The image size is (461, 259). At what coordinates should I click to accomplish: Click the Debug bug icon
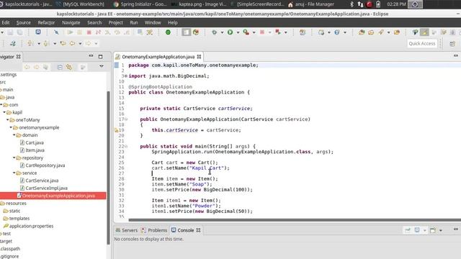pyautogui.click(x=215, y=32)
